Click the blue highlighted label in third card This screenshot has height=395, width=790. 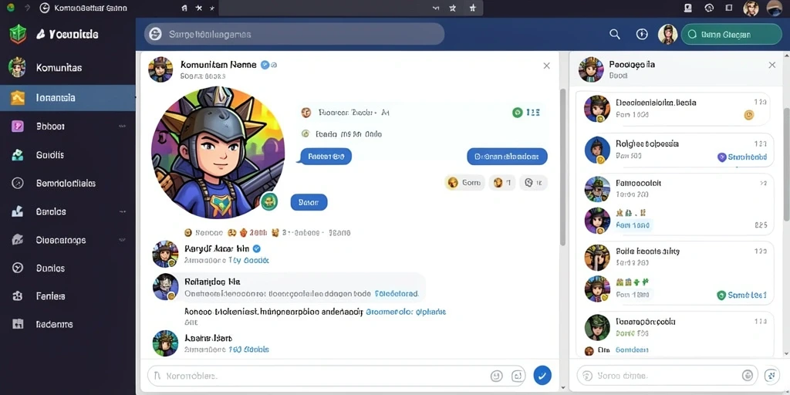pos(633,225)
